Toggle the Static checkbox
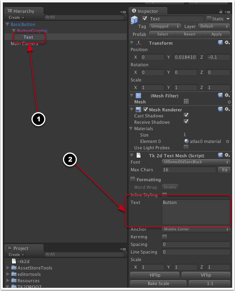Viewport: 235px width, 291px height. (209, 19)
